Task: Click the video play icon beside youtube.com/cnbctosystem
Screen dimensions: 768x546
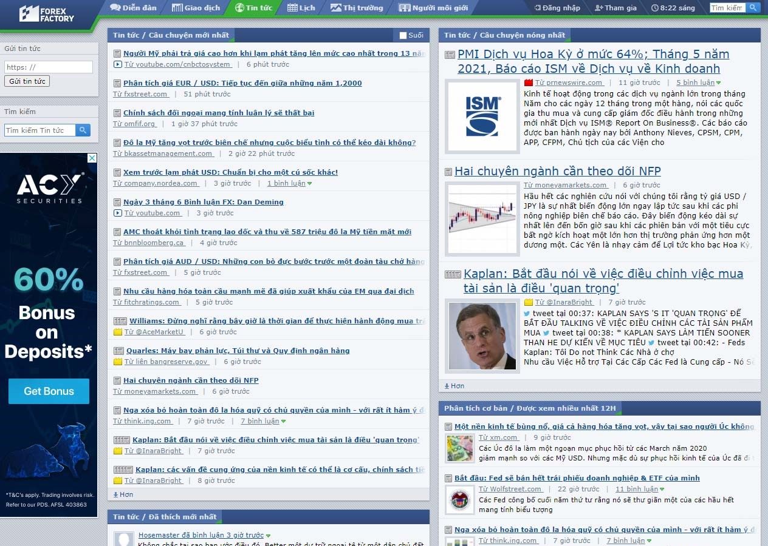Action: (118, 64)
